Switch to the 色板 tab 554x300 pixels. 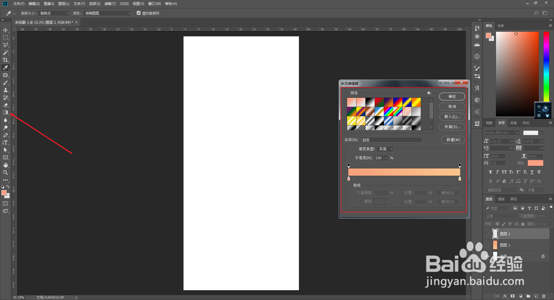501,26
